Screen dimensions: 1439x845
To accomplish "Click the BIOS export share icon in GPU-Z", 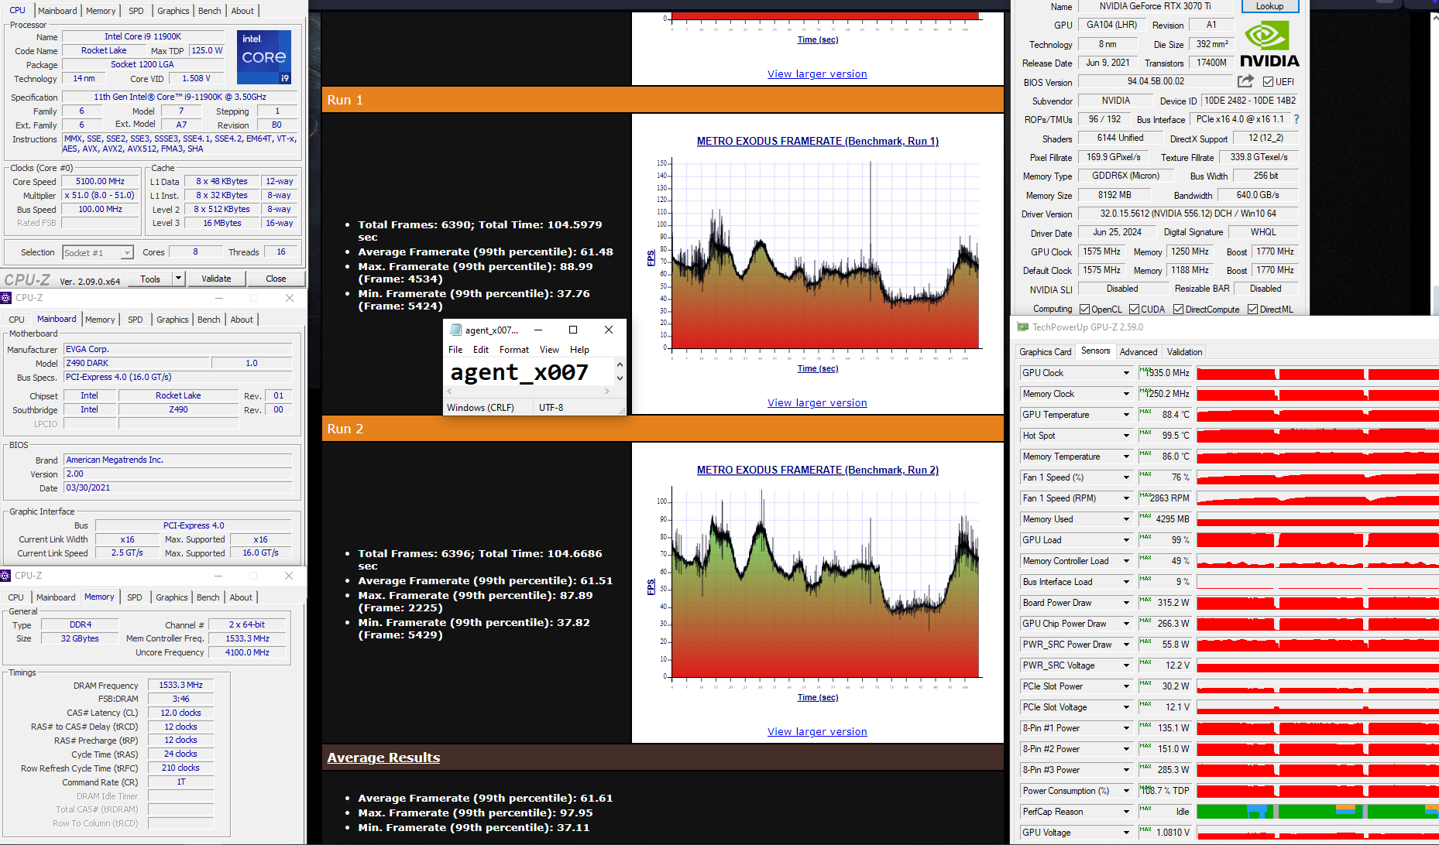I will tap(1245, 81).
